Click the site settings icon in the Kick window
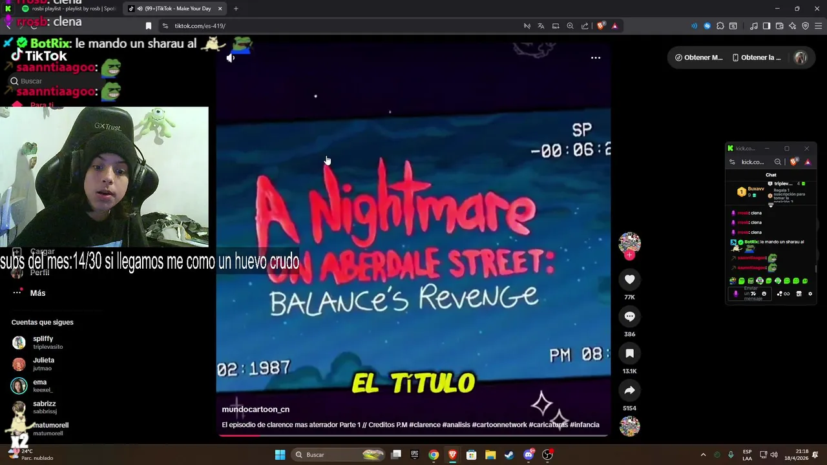This screenshot has width=827, height=465. point(733,162)
